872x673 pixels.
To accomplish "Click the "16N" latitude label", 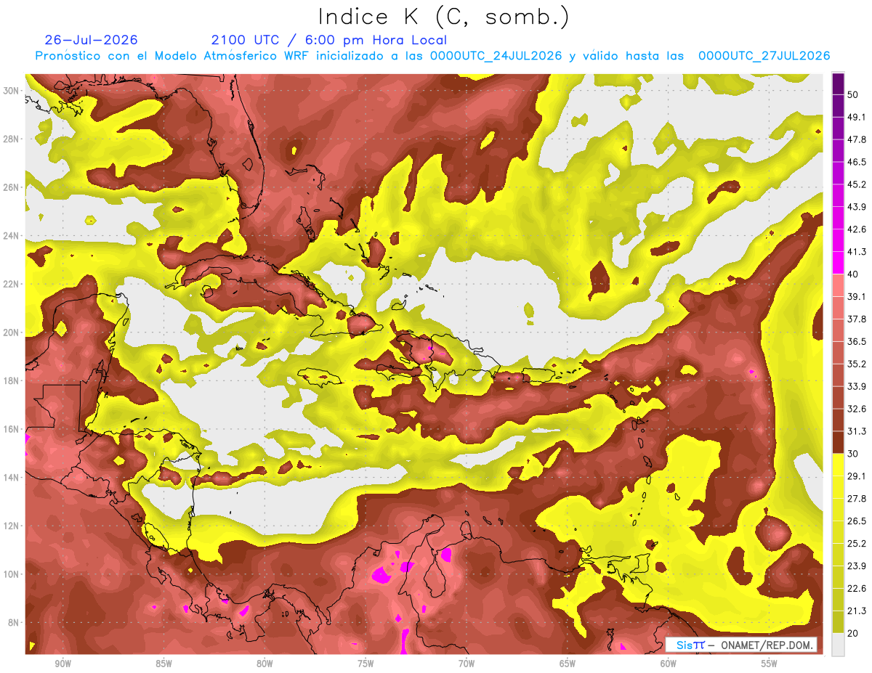I will pos(12,429).
